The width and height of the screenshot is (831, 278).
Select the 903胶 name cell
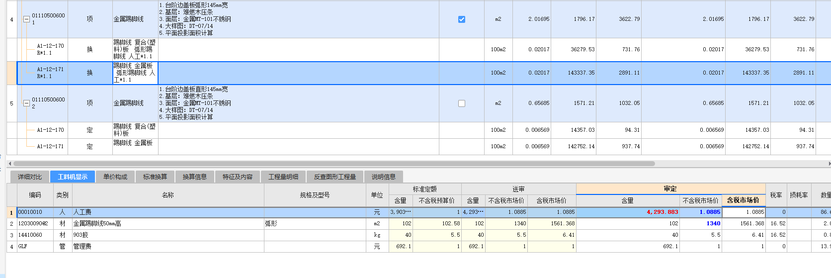pyautogui.click(x=168, y=235)
